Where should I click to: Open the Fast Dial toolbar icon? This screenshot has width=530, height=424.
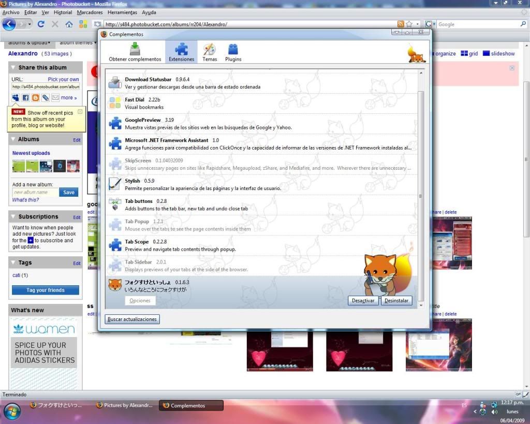(83, 24)
